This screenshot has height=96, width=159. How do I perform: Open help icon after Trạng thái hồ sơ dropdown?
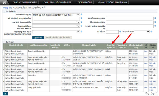pyautogui.click(x=151, y=31)
